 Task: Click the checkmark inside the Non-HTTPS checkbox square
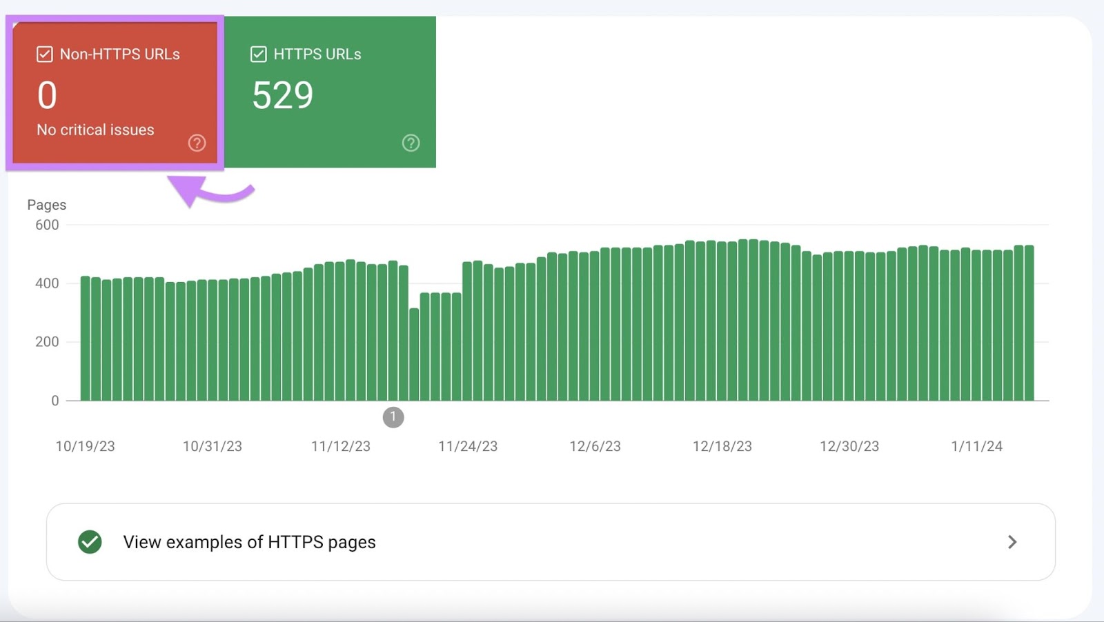click(44, 54)
